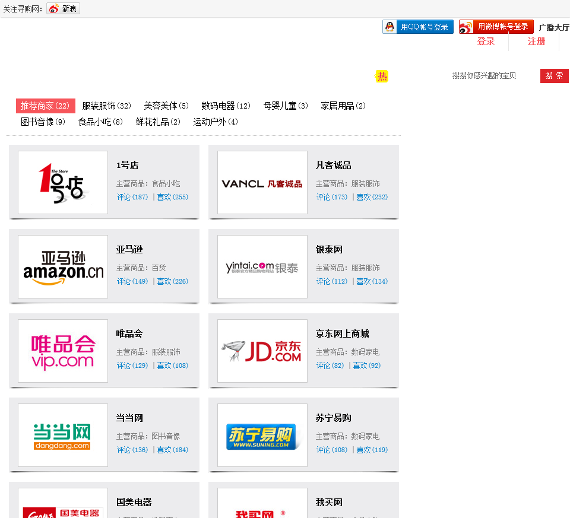Screen dimensions: 570x518
Task: Click the Sina Weibo follow icon
Action: [64, 8]
